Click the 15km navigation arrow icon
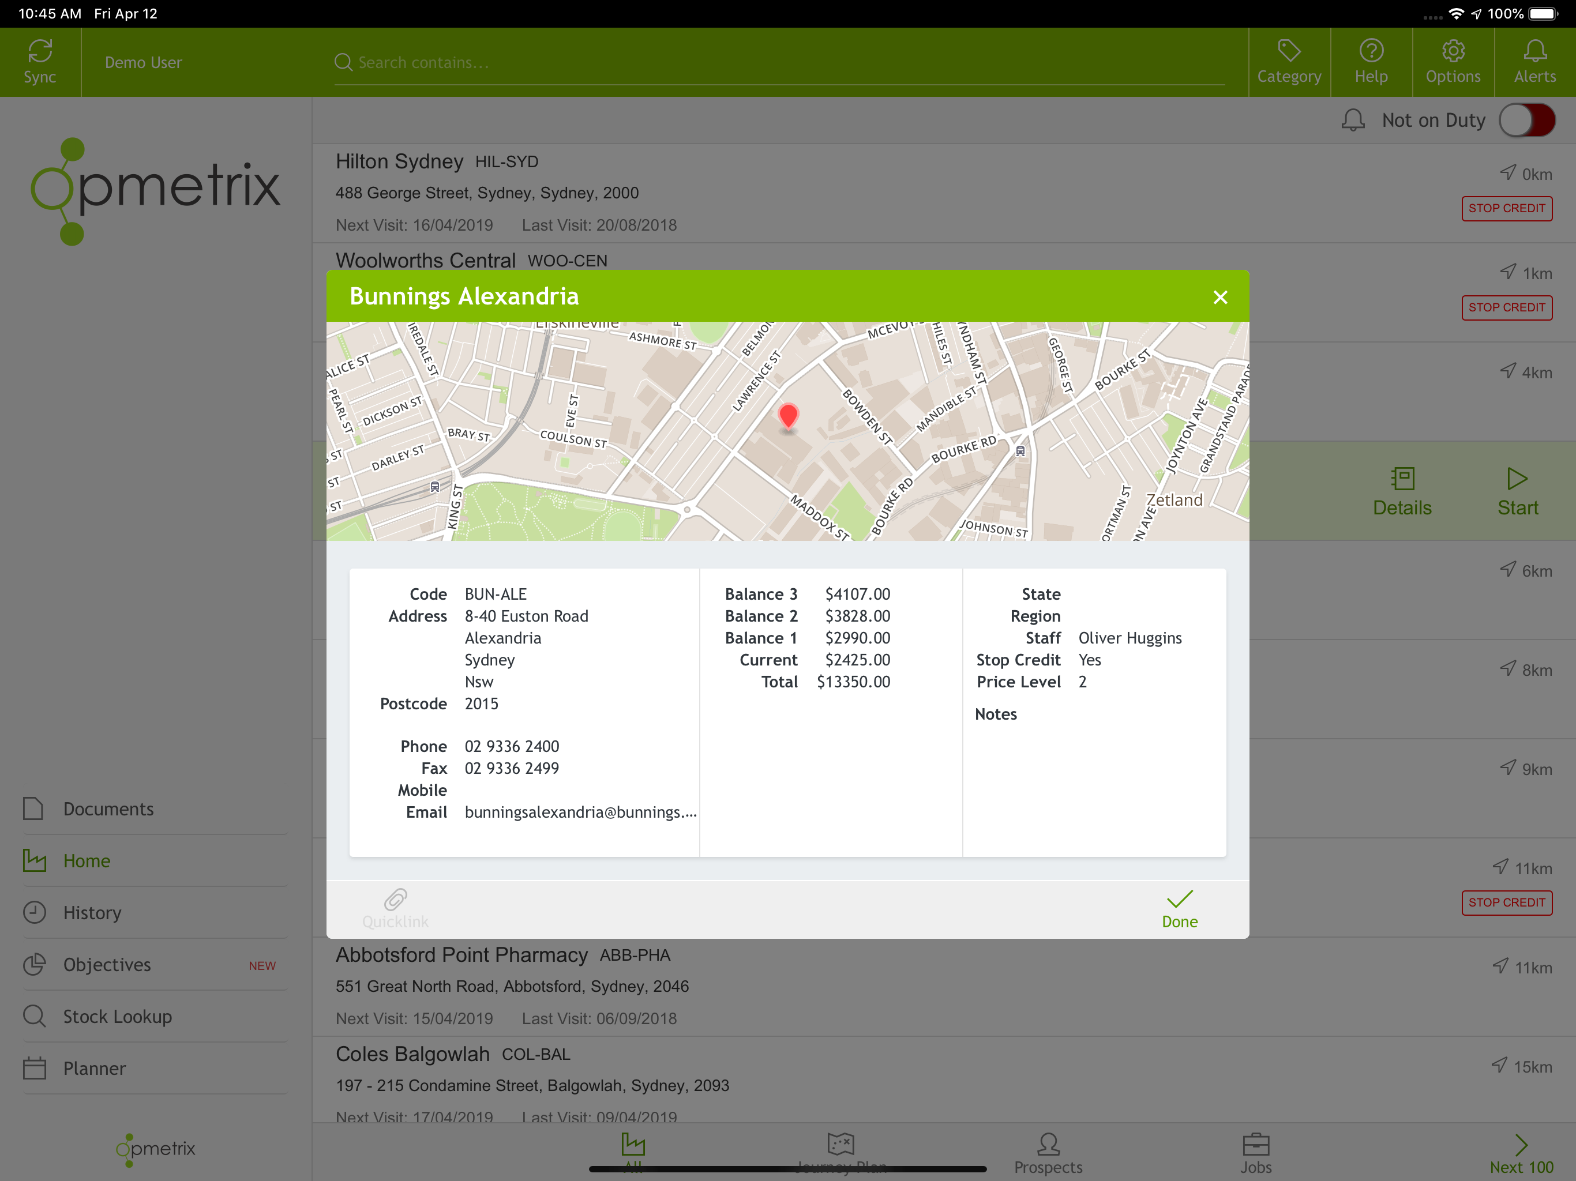 1499,1065
